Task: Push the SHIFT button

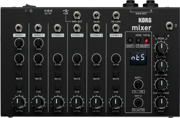Action: click(x=130, y=40)
